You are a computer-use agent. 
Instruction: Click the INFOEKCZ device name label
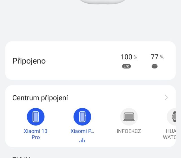pos(129,131)
